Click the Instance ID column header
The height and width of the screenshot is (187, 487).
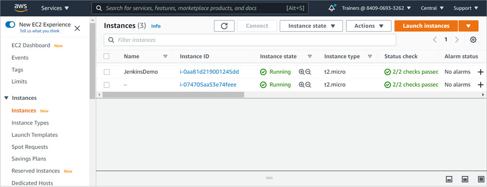point(195,56)
